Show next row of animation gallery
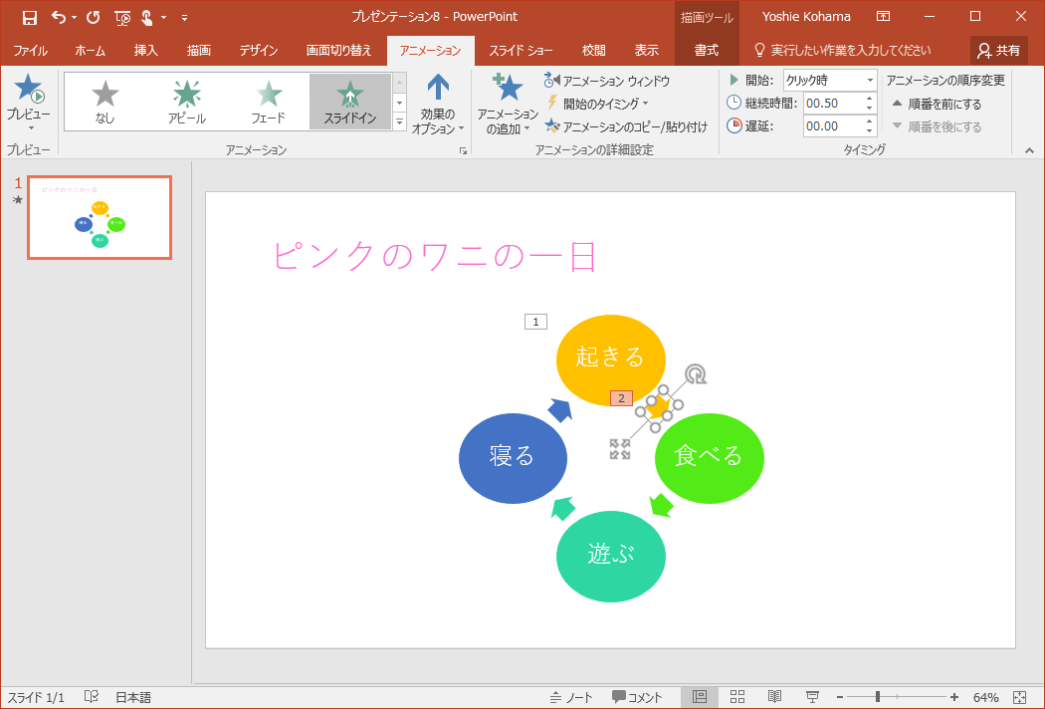The width and height of the screenshot is (1045, 709). 400,103
